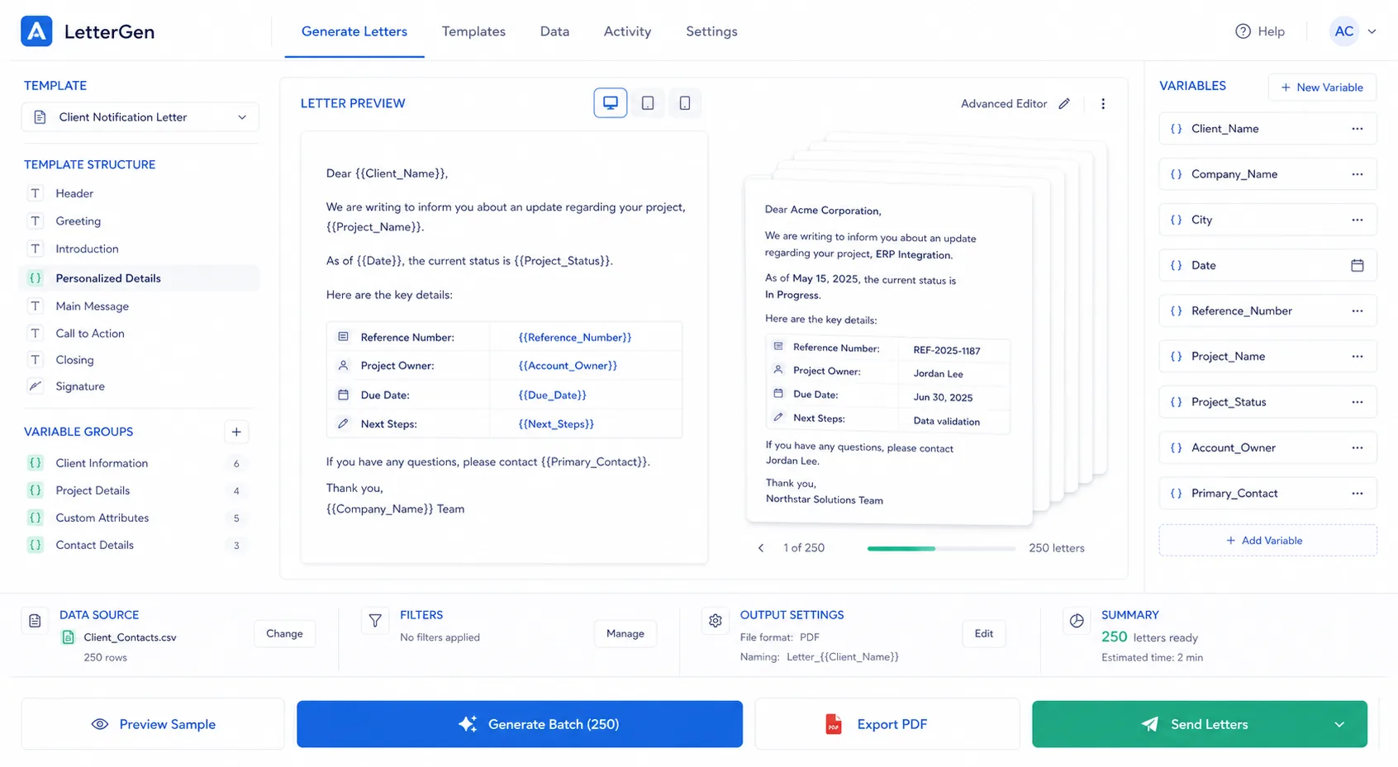Go to previous letter with left arrow

pyautogui.click(x=761, y=548)
